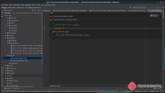Open the Structure tool window stripe
Screen dimensions: 165x93
point(2,82)
